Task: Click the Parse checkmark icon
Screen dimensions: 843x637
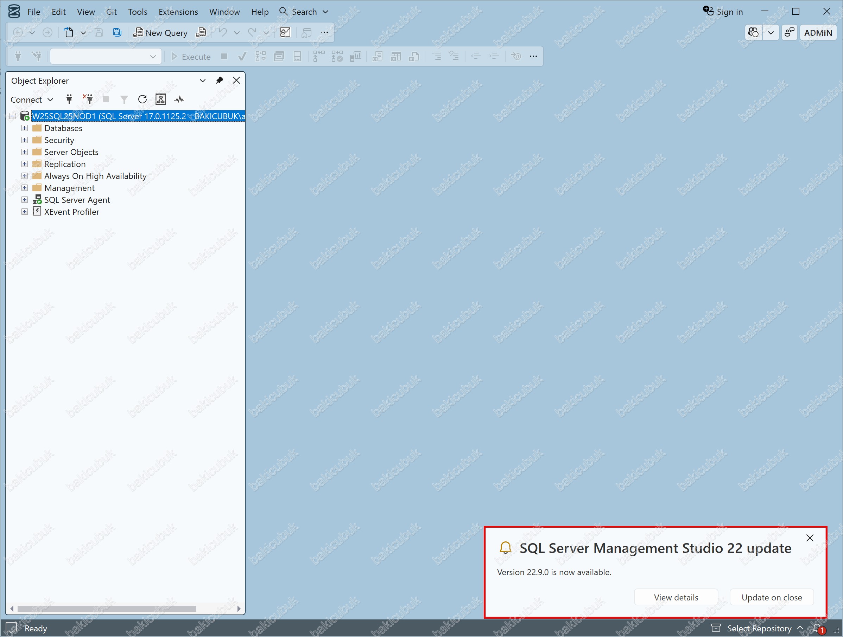Action: 242,57
